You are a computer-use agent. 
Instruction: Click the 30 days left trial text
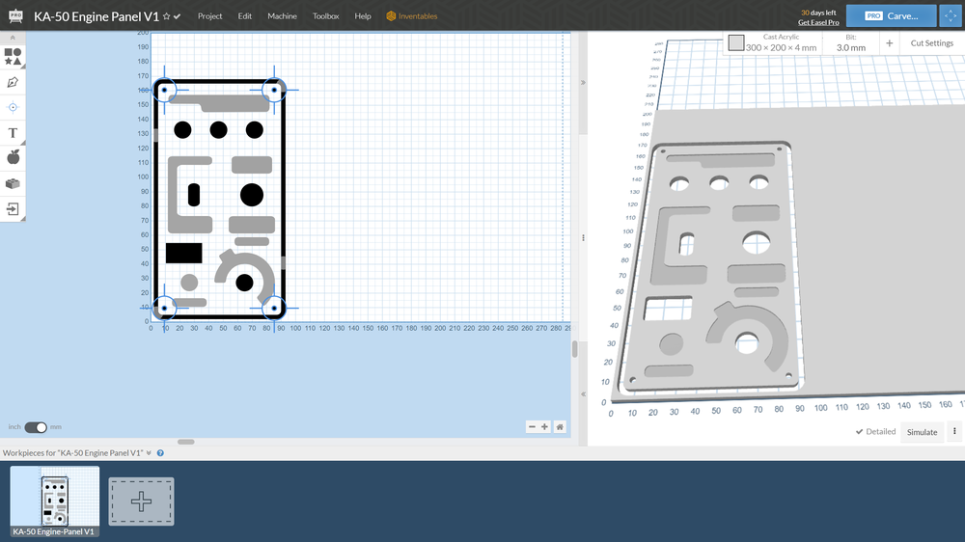click(818, 13)
